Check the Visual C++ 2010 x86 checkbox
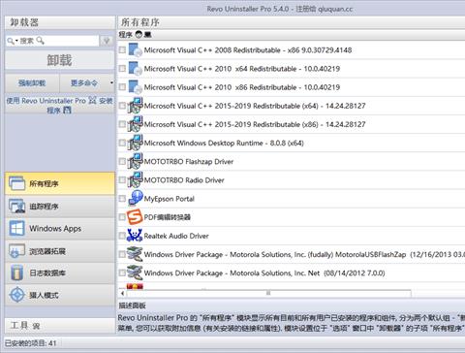The height and width of the screenshot is (353, 465). click(122, 87)
